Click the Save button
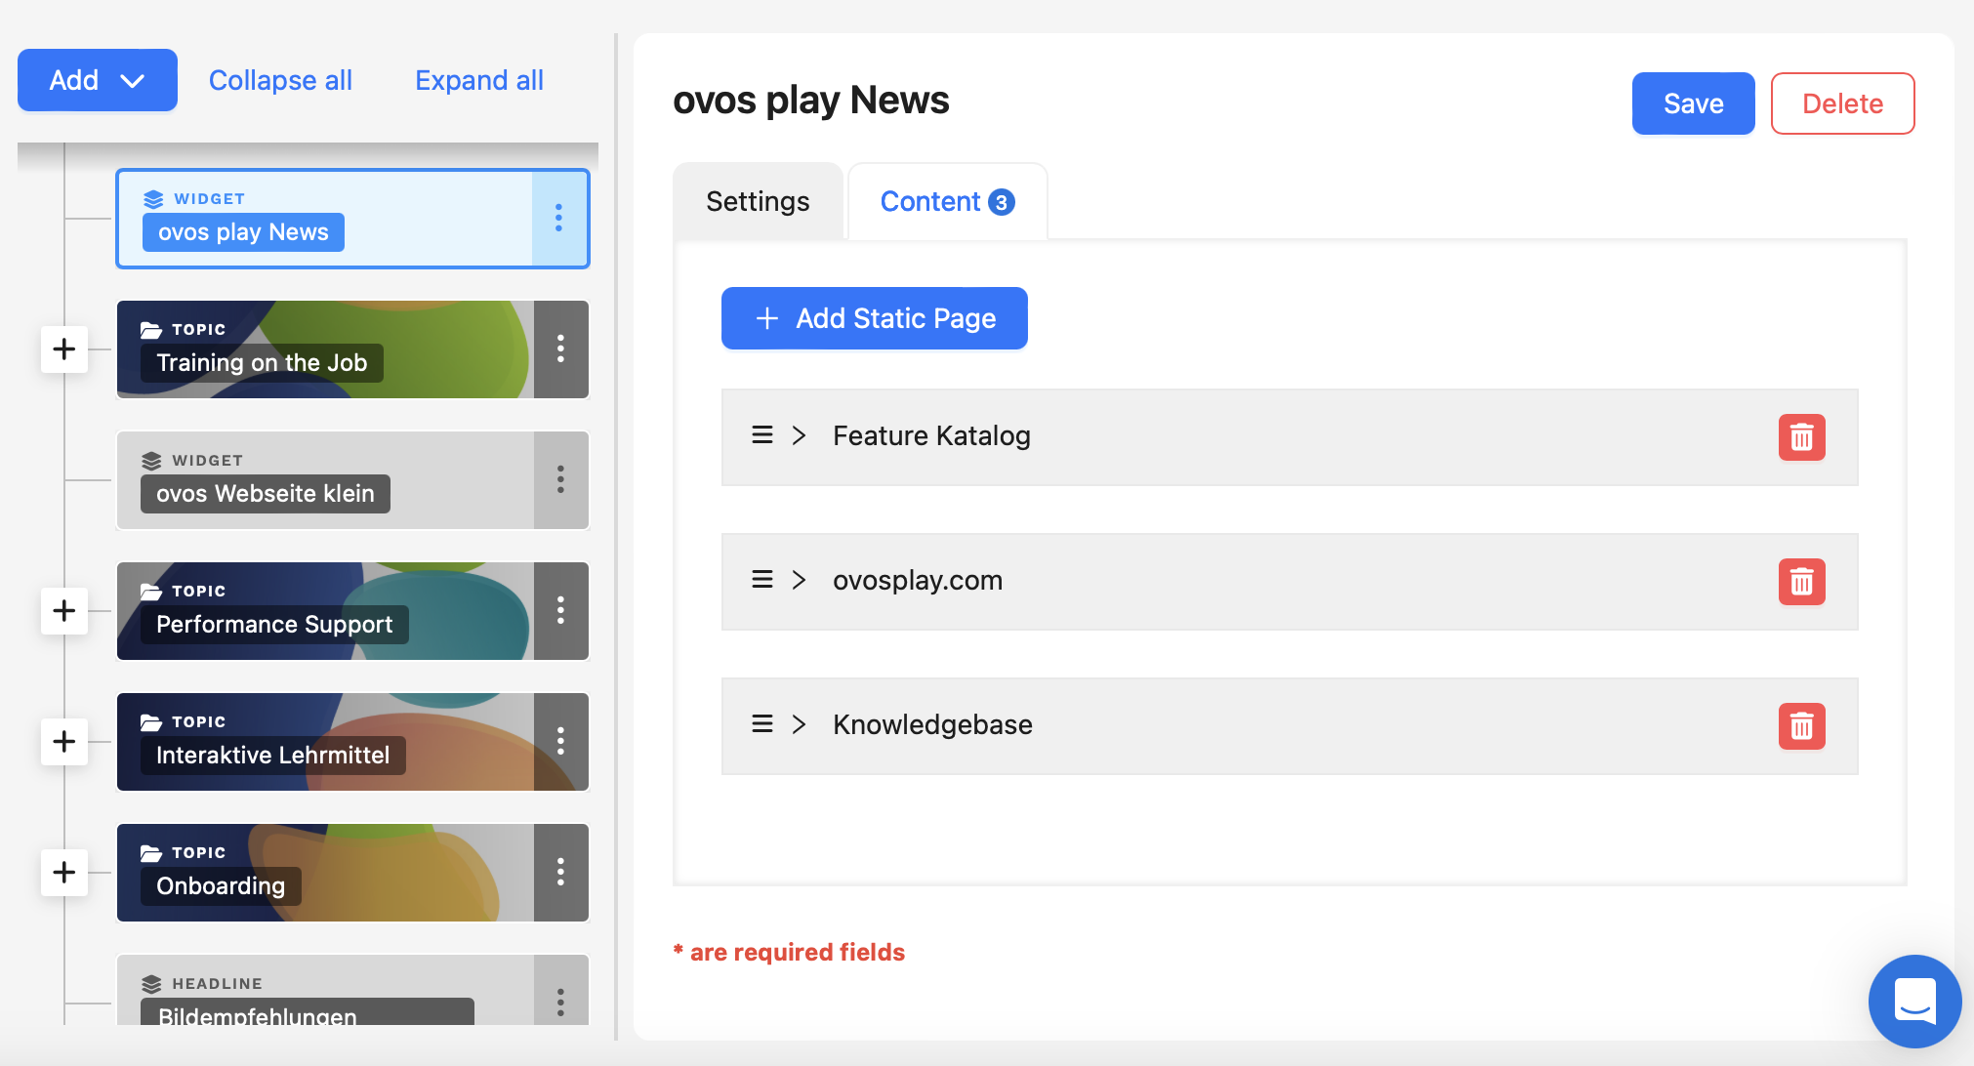Viewport: 1974px width, 1066px height. (x=1695, y=103)
